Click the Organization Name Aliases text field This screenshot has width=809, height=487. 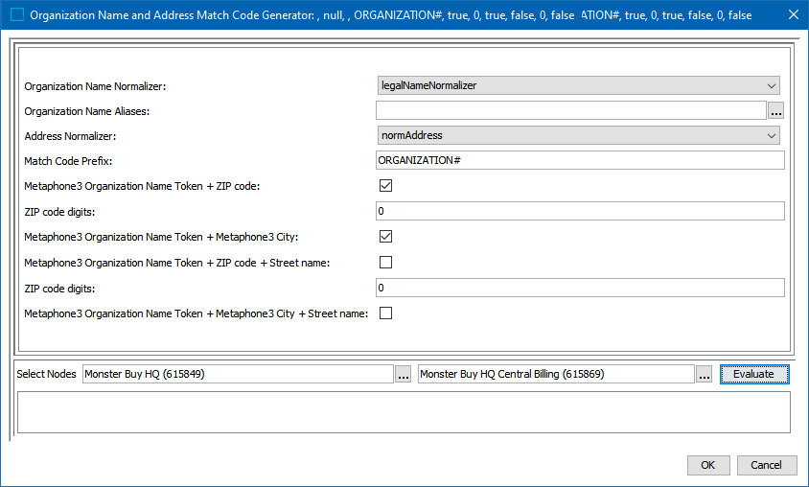coord(570,111)
